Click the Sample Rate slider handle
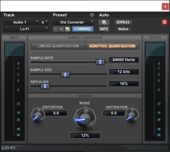The height and width of the screenshot is (152, 170). [x=100, y=62]
